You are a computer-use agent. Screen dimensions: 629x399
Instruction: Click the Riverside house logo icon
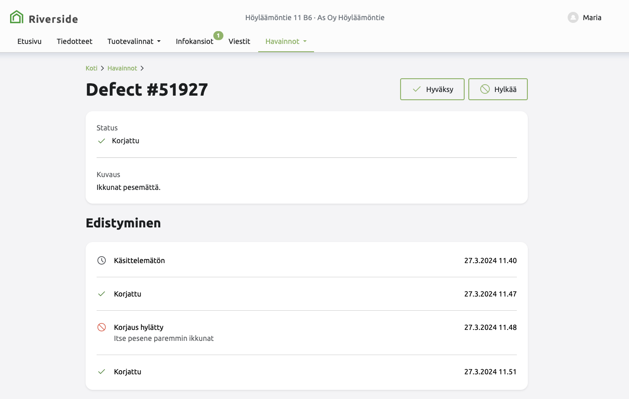pyautogui.click(x=16, y=17)
